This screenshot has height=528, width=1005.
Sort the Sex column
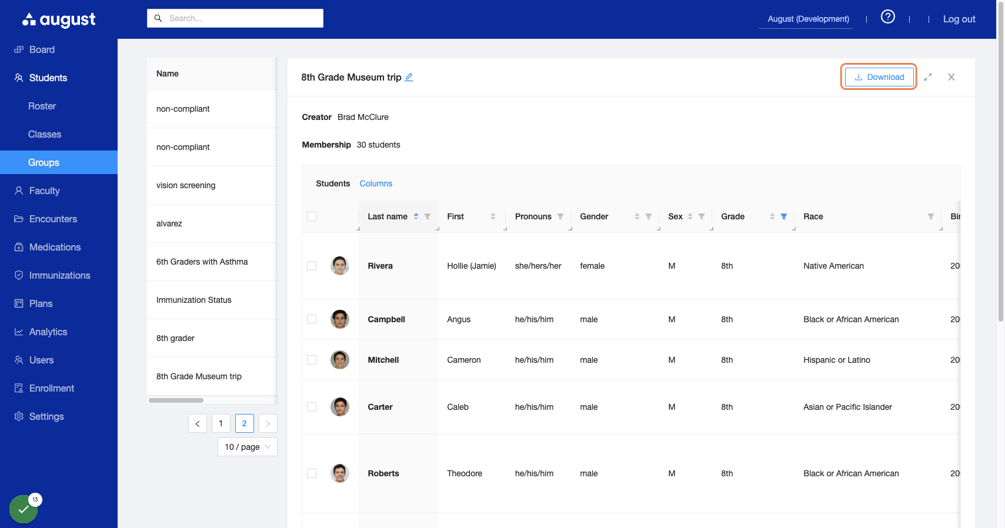690,216
